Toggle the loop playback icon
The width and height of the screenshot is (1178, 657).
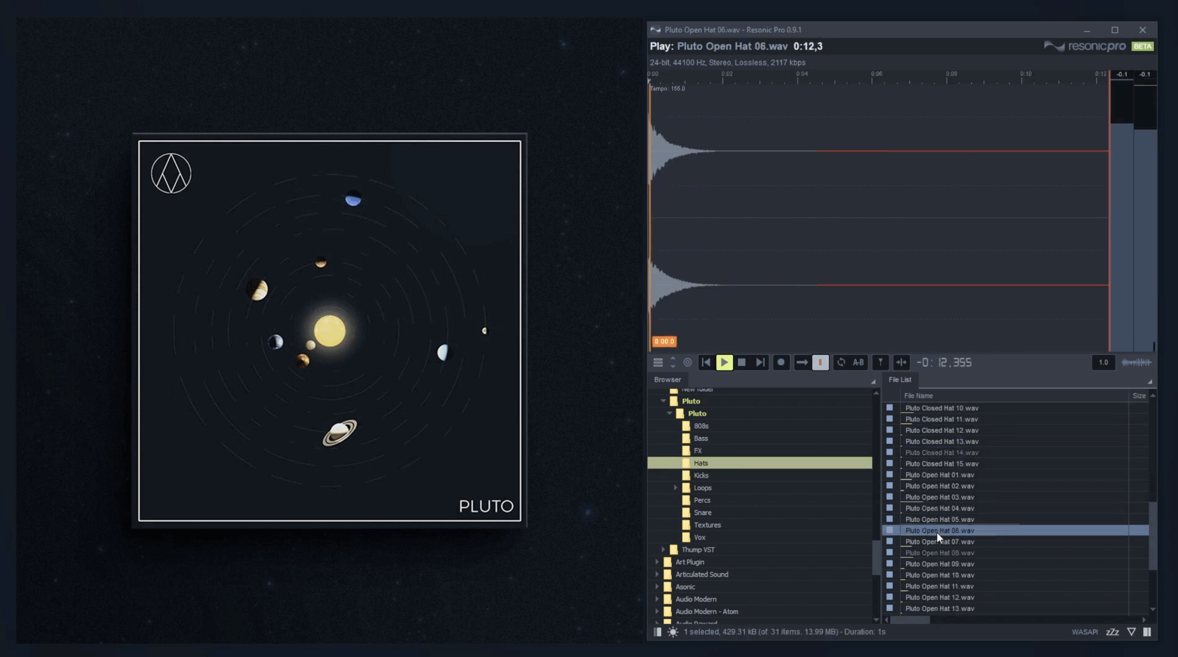(x=841, y=363)
